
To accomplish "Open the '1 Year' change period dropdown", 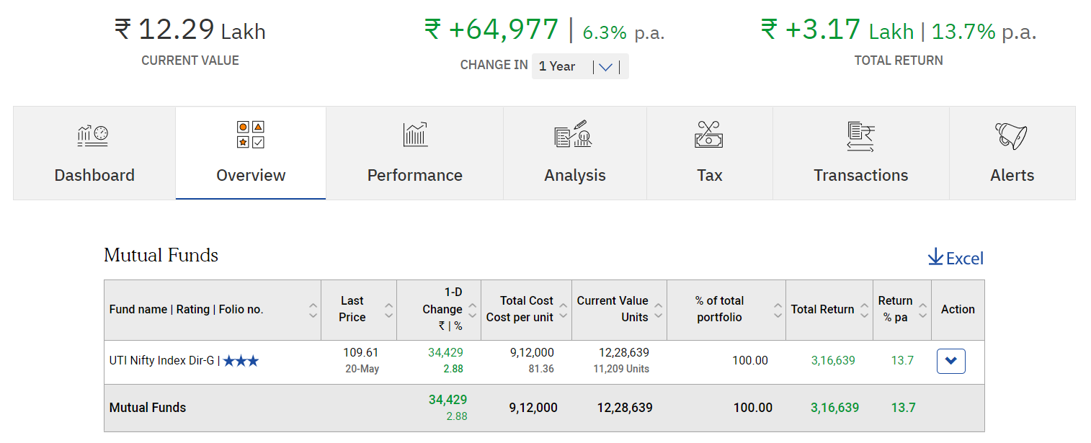I will click(605, 66).
